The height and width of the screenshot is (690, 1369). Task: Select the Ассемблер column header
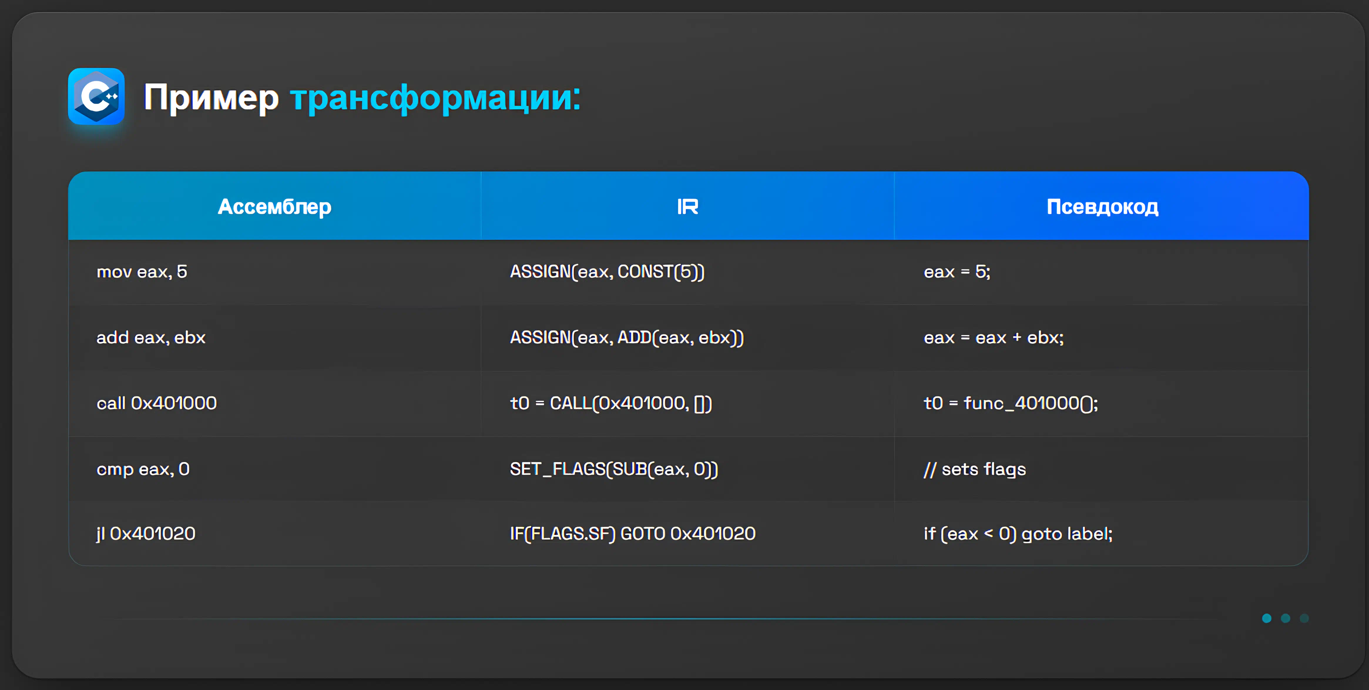274,206
